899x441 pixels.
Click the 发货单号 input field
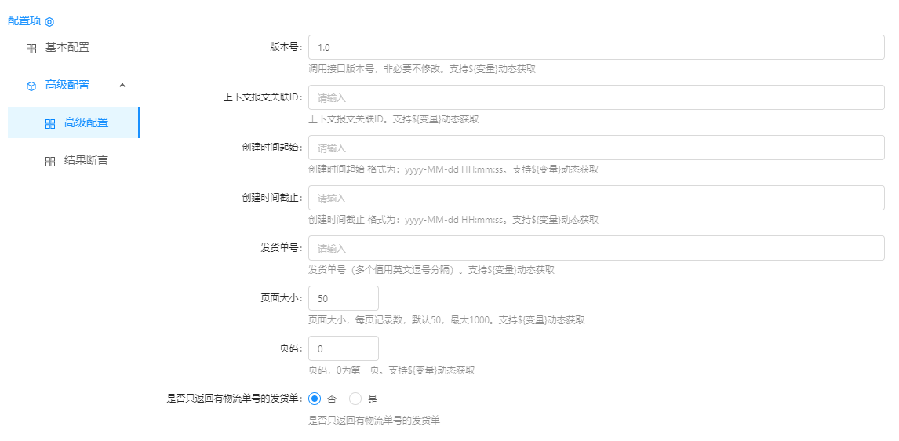click(x=596, y=248)
